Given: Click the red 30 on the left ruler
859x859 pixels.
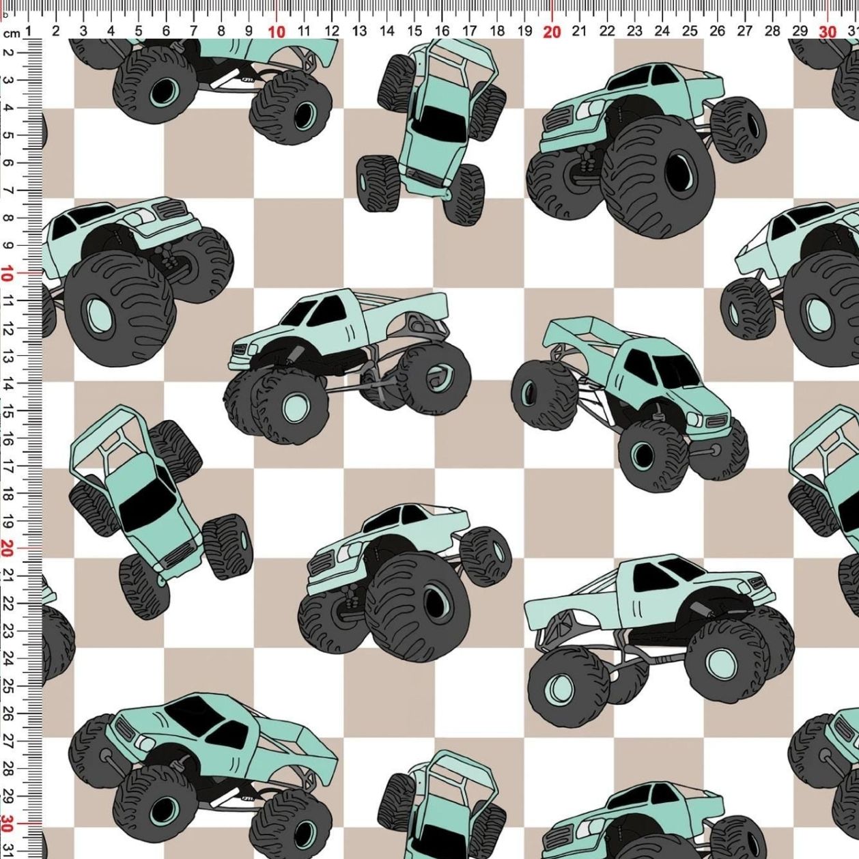Looking at the screenshot, I should pyautogui.click(x=8, y=821).
